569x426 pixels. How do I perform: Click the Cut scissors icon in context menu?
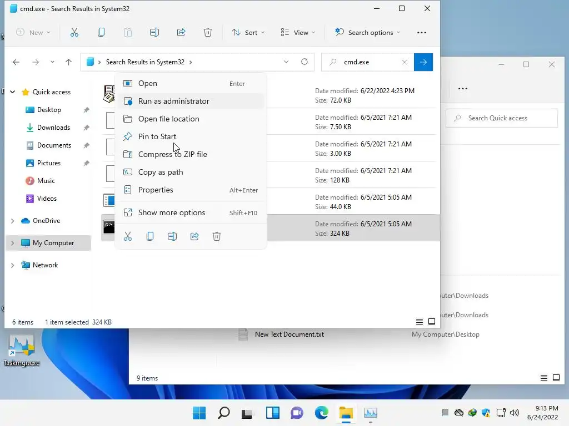click(x=128, y=236)
